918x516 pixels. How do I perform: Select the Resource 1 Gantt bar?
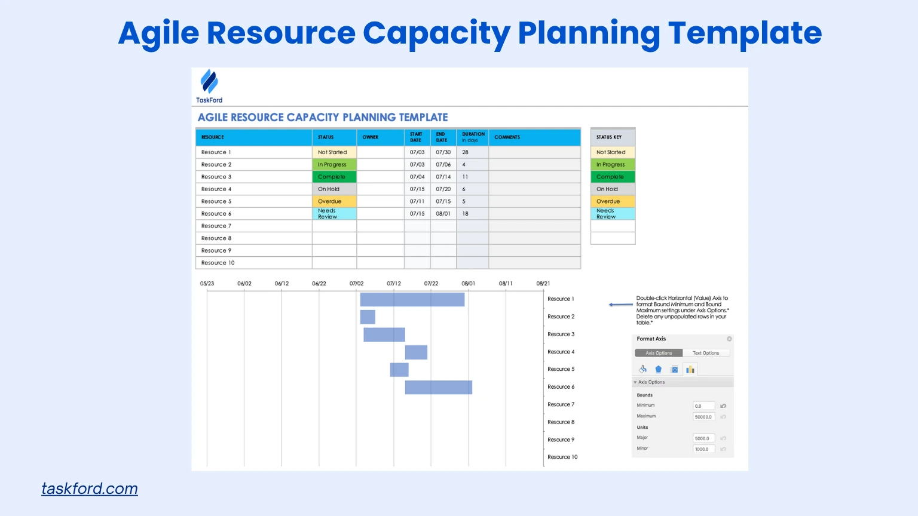click(x=412, y=299)
